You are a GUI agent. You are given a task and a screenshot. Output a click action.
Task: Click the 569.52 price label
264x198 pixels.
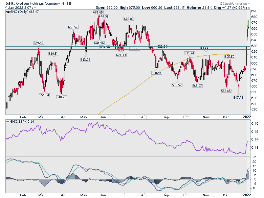point(177,85)
